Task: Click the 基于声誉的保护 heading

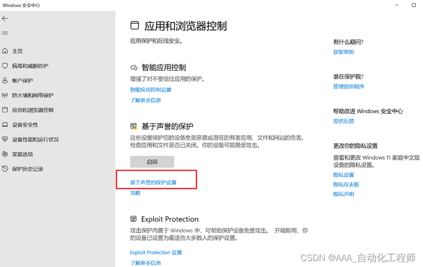Action: tap(168, 126)
